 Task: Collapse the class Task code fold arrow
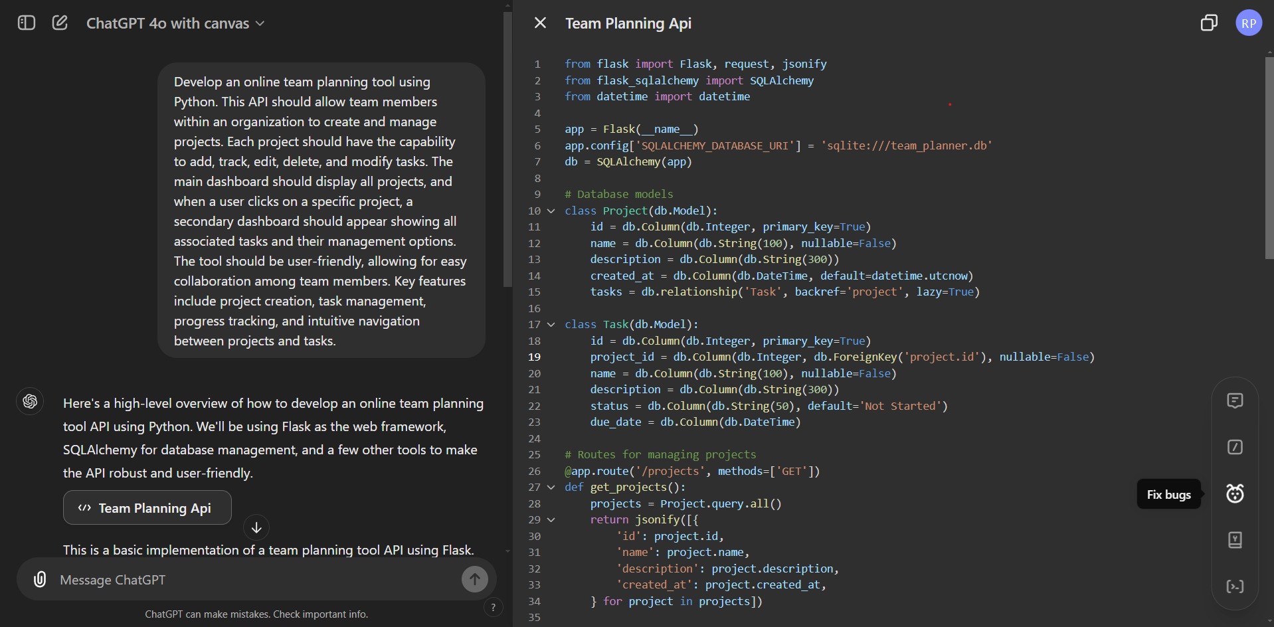coord(551,324)
